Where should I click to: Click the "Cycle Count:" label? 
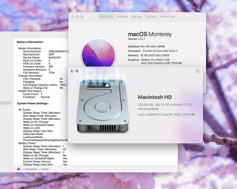pyautogui.click(x=31, y=94)
